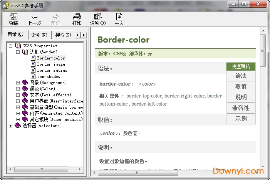The height and width of the screenshot is (180, 270).
Task: Click the purple book icon beside 其它模块
Action: click(x=25, y=119)
